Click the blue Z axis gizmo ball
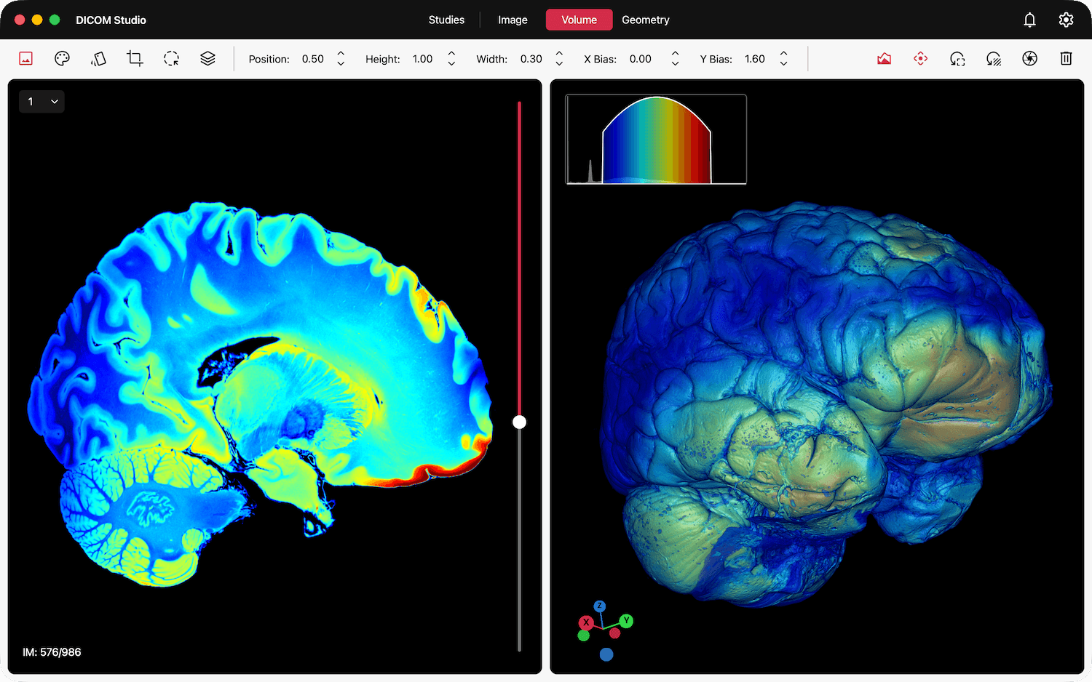This screenshot has width=1092, height=682. coord(599,606)
